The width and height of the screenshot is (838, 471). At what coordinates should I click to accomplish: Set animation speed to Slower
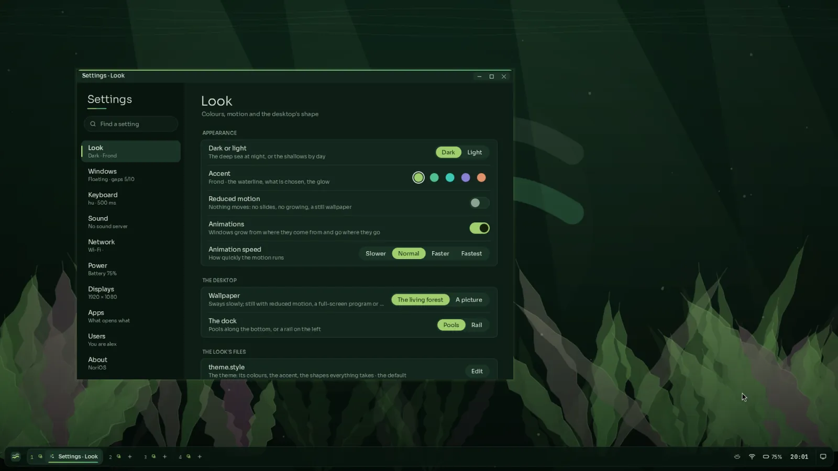[376, 254]
